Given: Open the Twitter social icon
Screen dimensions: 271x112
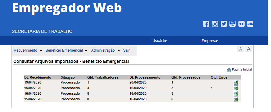Looking at the screenshot, I should [x=224, y=24].
